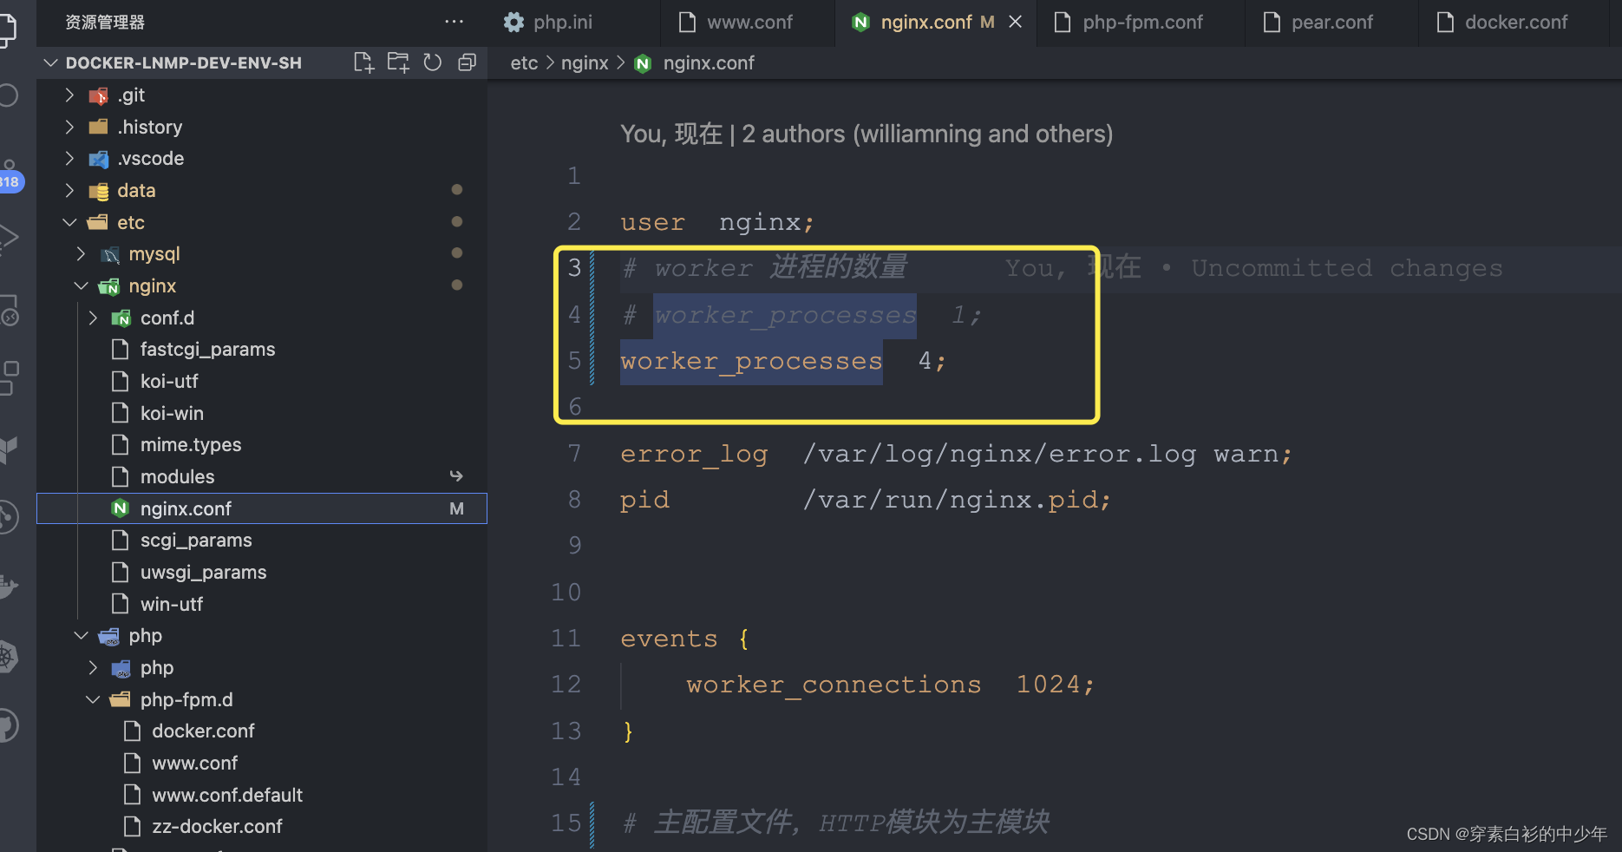The width and height of the screenshot is (1622, 852).
Task: Switch to the www.conf tab
Action: 748,23
